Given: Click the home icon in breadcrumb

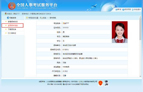Looking at the screenshot, I should tap(27, 18).
